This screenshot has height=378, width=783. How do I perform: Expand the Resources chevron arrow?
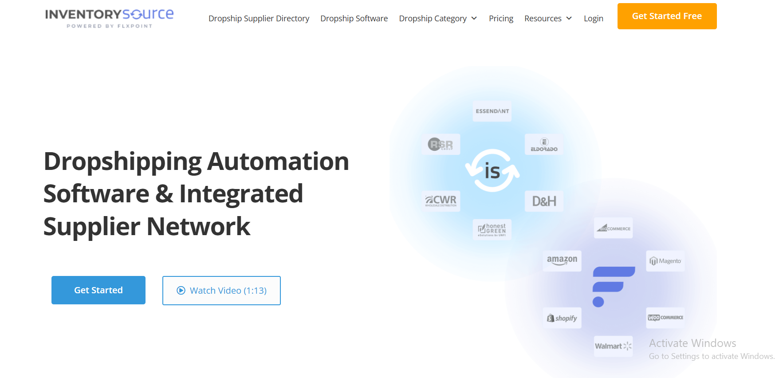[569, 18]
